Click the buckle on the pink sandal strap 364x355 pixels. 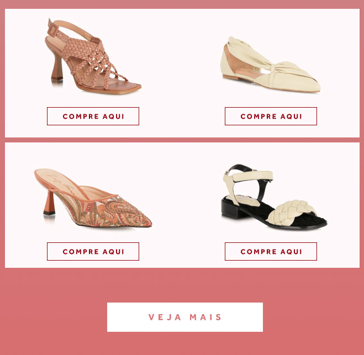53,30
